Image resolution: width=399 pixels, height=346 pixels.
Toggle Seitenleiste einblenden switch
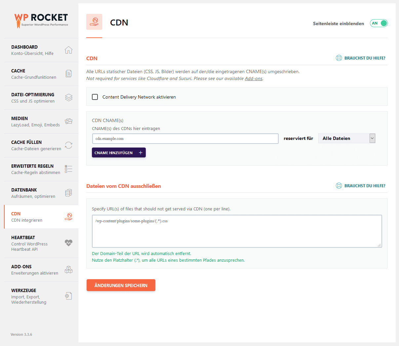(x=379, y=23)
